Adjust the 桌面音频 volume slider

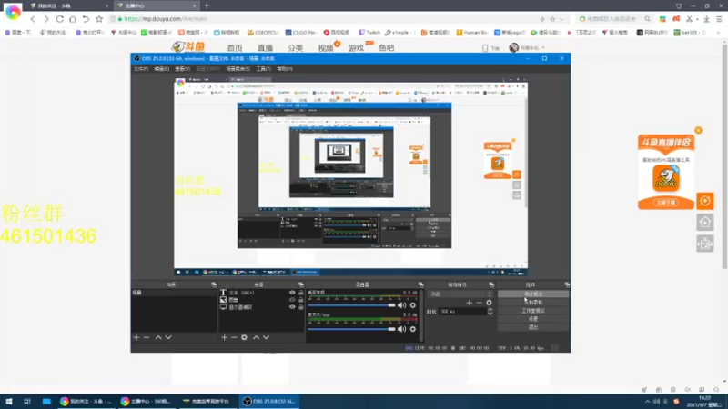tap(351, 305)
